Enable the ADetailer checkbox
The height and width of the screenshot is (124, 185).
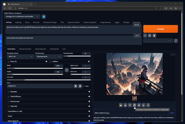tap(9, 92)
